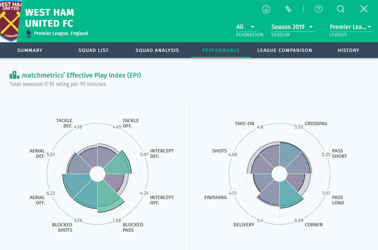Image resolution: width=378 pixels, height=250 pixels.
Task: Open the History tab
Action: 348,50
